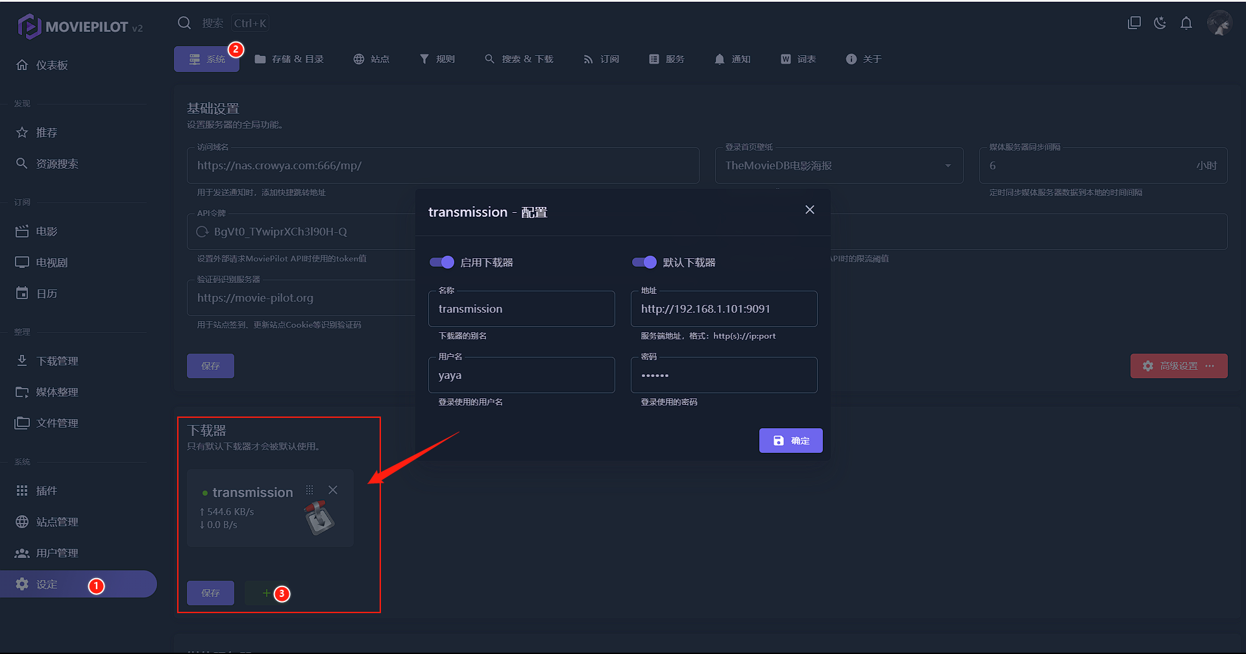The width and height of the screenshot is (1246, 654).
Task: Click the 用户名 field containing yaya
Action: (x=522, y=375)
